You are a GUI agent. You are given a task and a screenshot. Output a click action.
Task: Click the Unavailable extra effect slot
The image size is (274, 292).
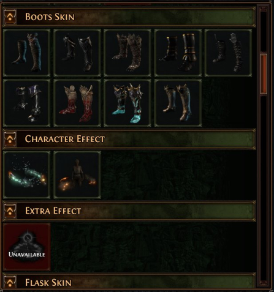[x=27, y=247]
